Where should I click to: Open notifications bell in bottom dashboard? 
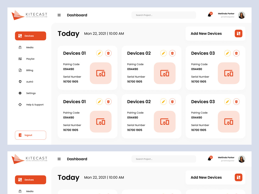(x=210, y=159)
